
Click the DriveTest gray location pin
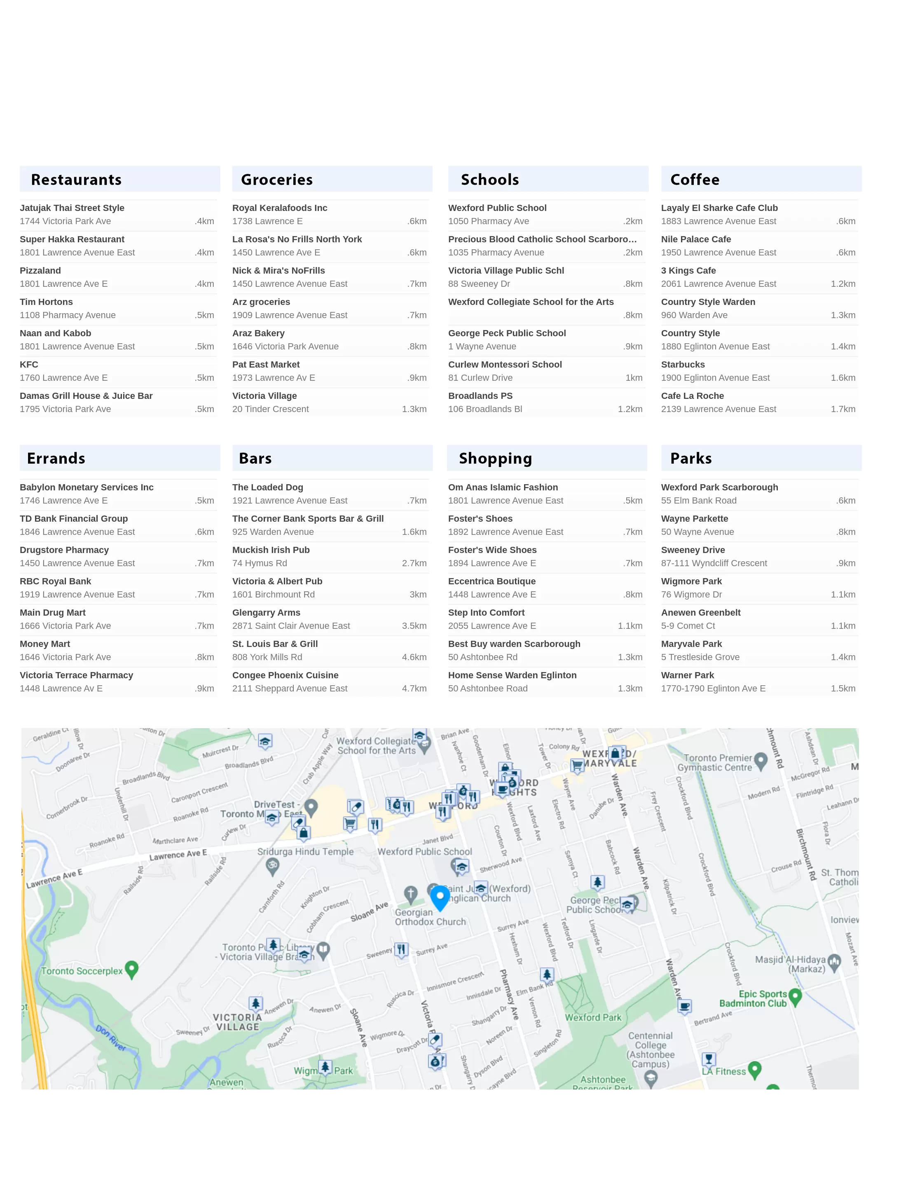(x=311, y=807)
